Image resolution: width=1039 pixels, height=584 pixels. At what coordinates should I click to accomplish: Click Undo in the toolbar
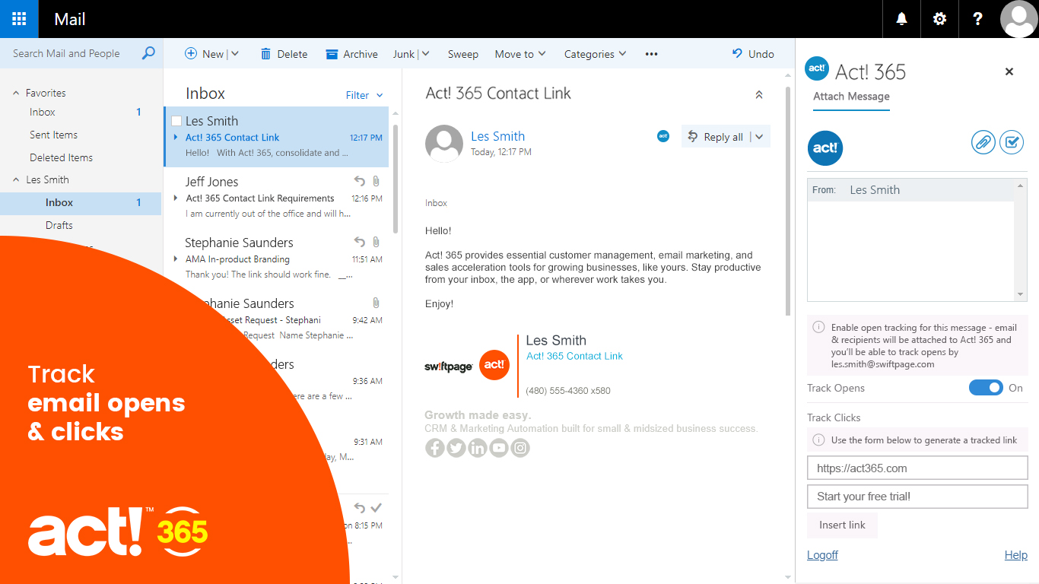pyautogui.click(x=753, y=54)
